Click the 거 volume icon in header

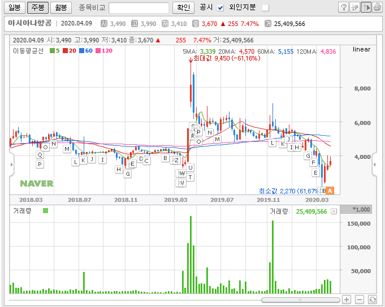pos(268,24)
